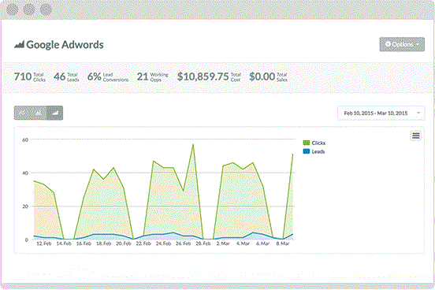Open the Options dropdown menu
Screen dimensions: 435x290
point(402,44)
